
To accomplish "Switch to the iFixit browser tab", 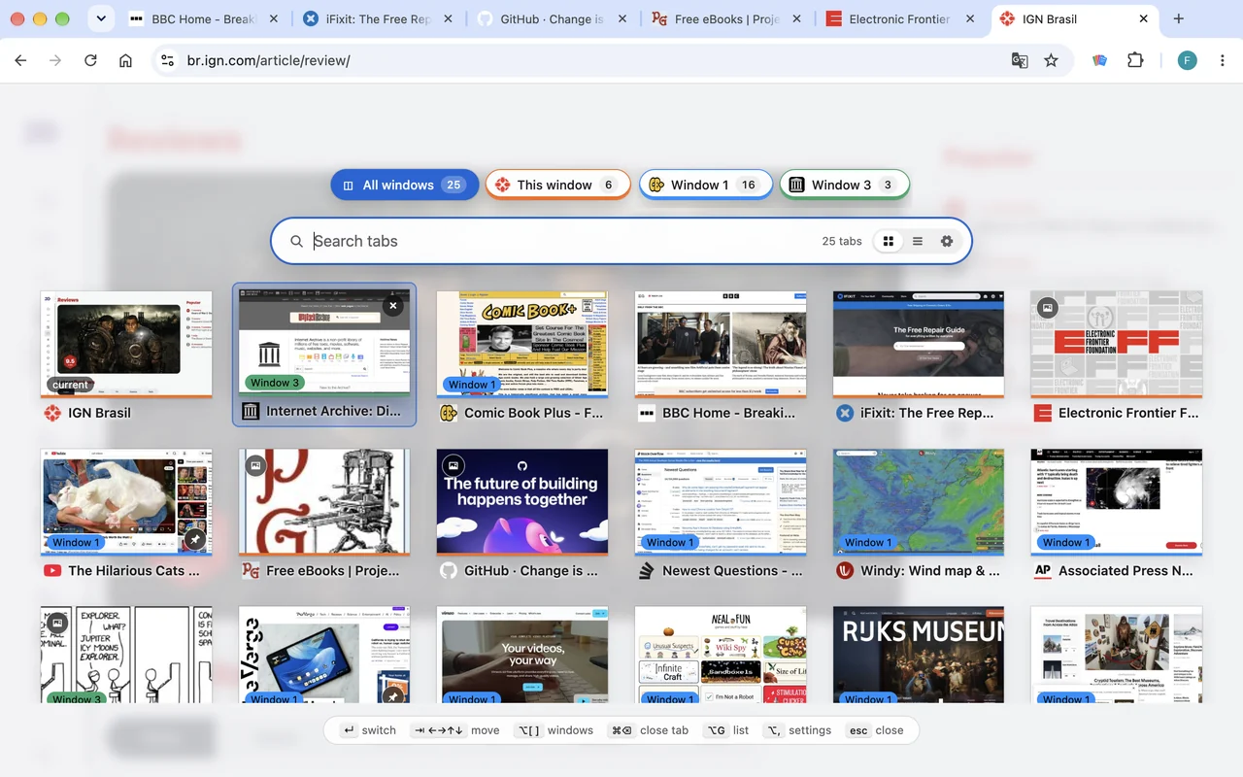I will click(x=379, y=18).
